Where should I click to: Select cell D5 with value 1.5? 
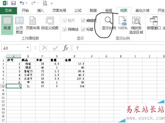coord(57,75)
